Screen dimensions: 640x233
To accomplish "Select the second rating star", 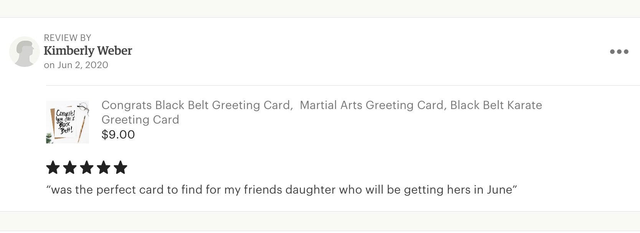I will (70, 167).
